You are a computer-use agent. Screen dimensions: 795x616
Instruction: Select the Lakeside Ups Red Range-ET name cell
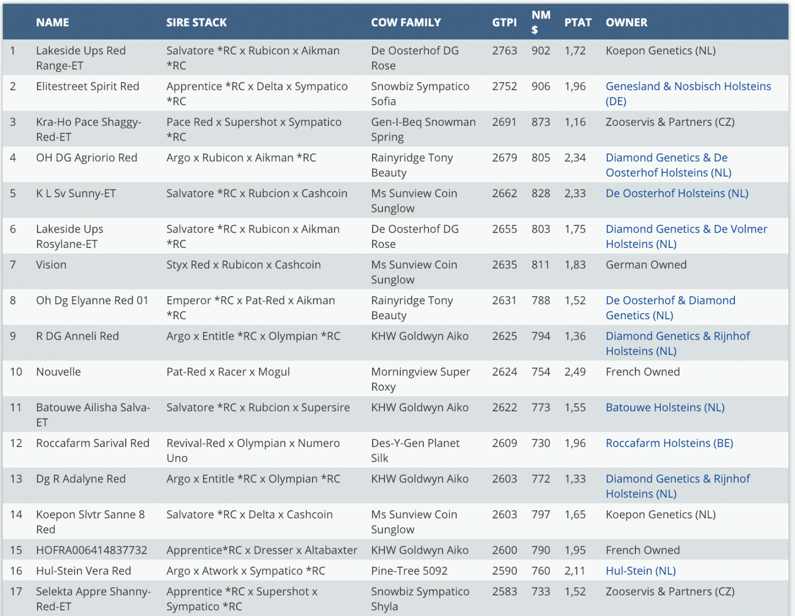[x=81, y=58]
